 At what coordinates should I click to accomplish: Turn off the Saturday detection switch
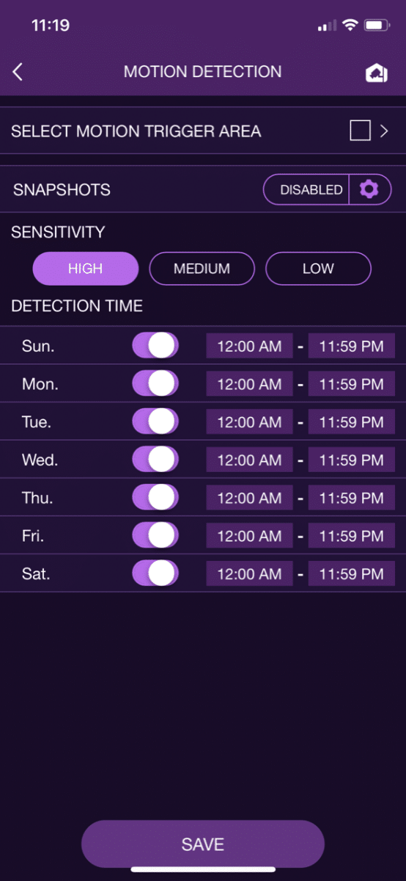coord(155,573)
